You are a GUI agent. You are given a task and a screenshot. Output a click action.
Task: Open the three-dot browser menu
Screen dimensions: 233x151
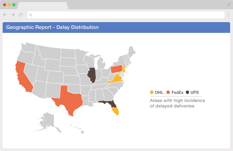coord(228,15)
